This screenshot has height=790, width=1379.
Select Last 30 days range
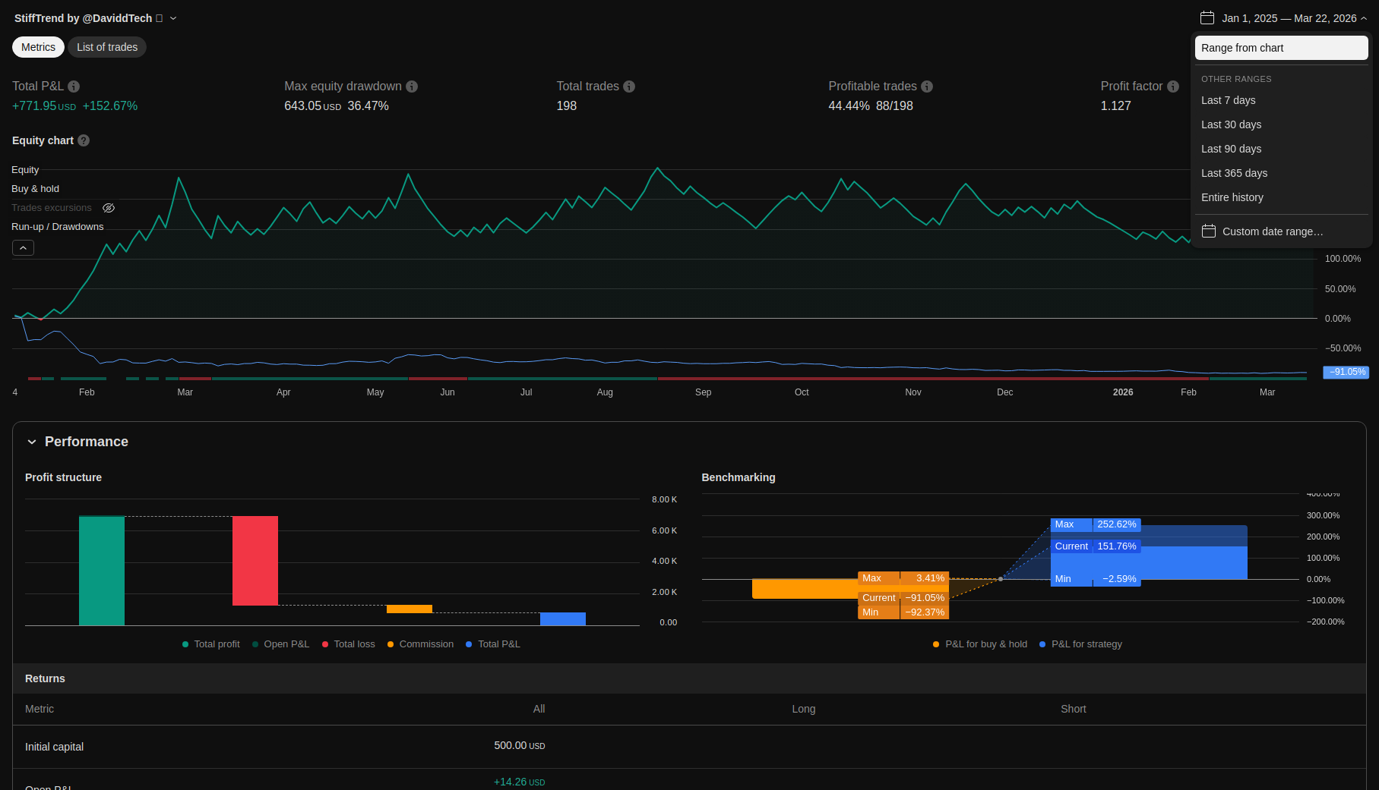pos(1231,124)
